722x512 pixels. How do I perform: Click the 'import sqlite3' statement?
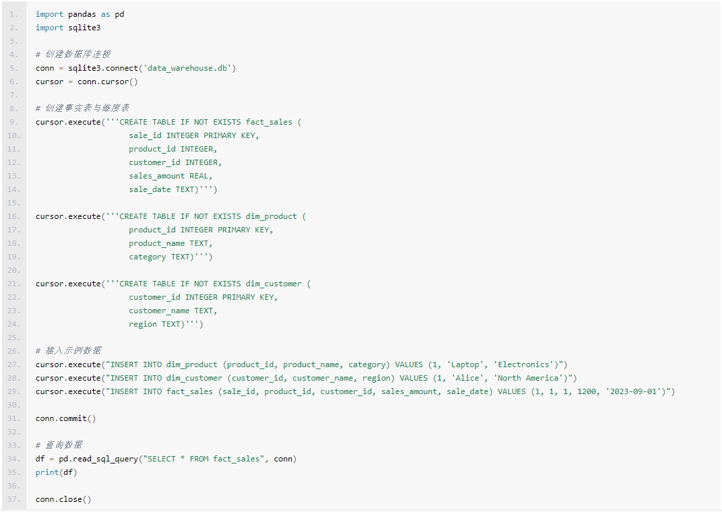point(68,28)
